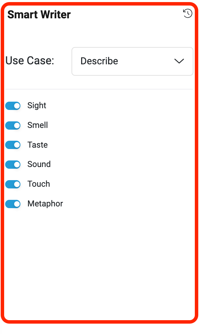Toggle the Touch switch
Screen dimensions: 200x334
[x=13, y=184]
